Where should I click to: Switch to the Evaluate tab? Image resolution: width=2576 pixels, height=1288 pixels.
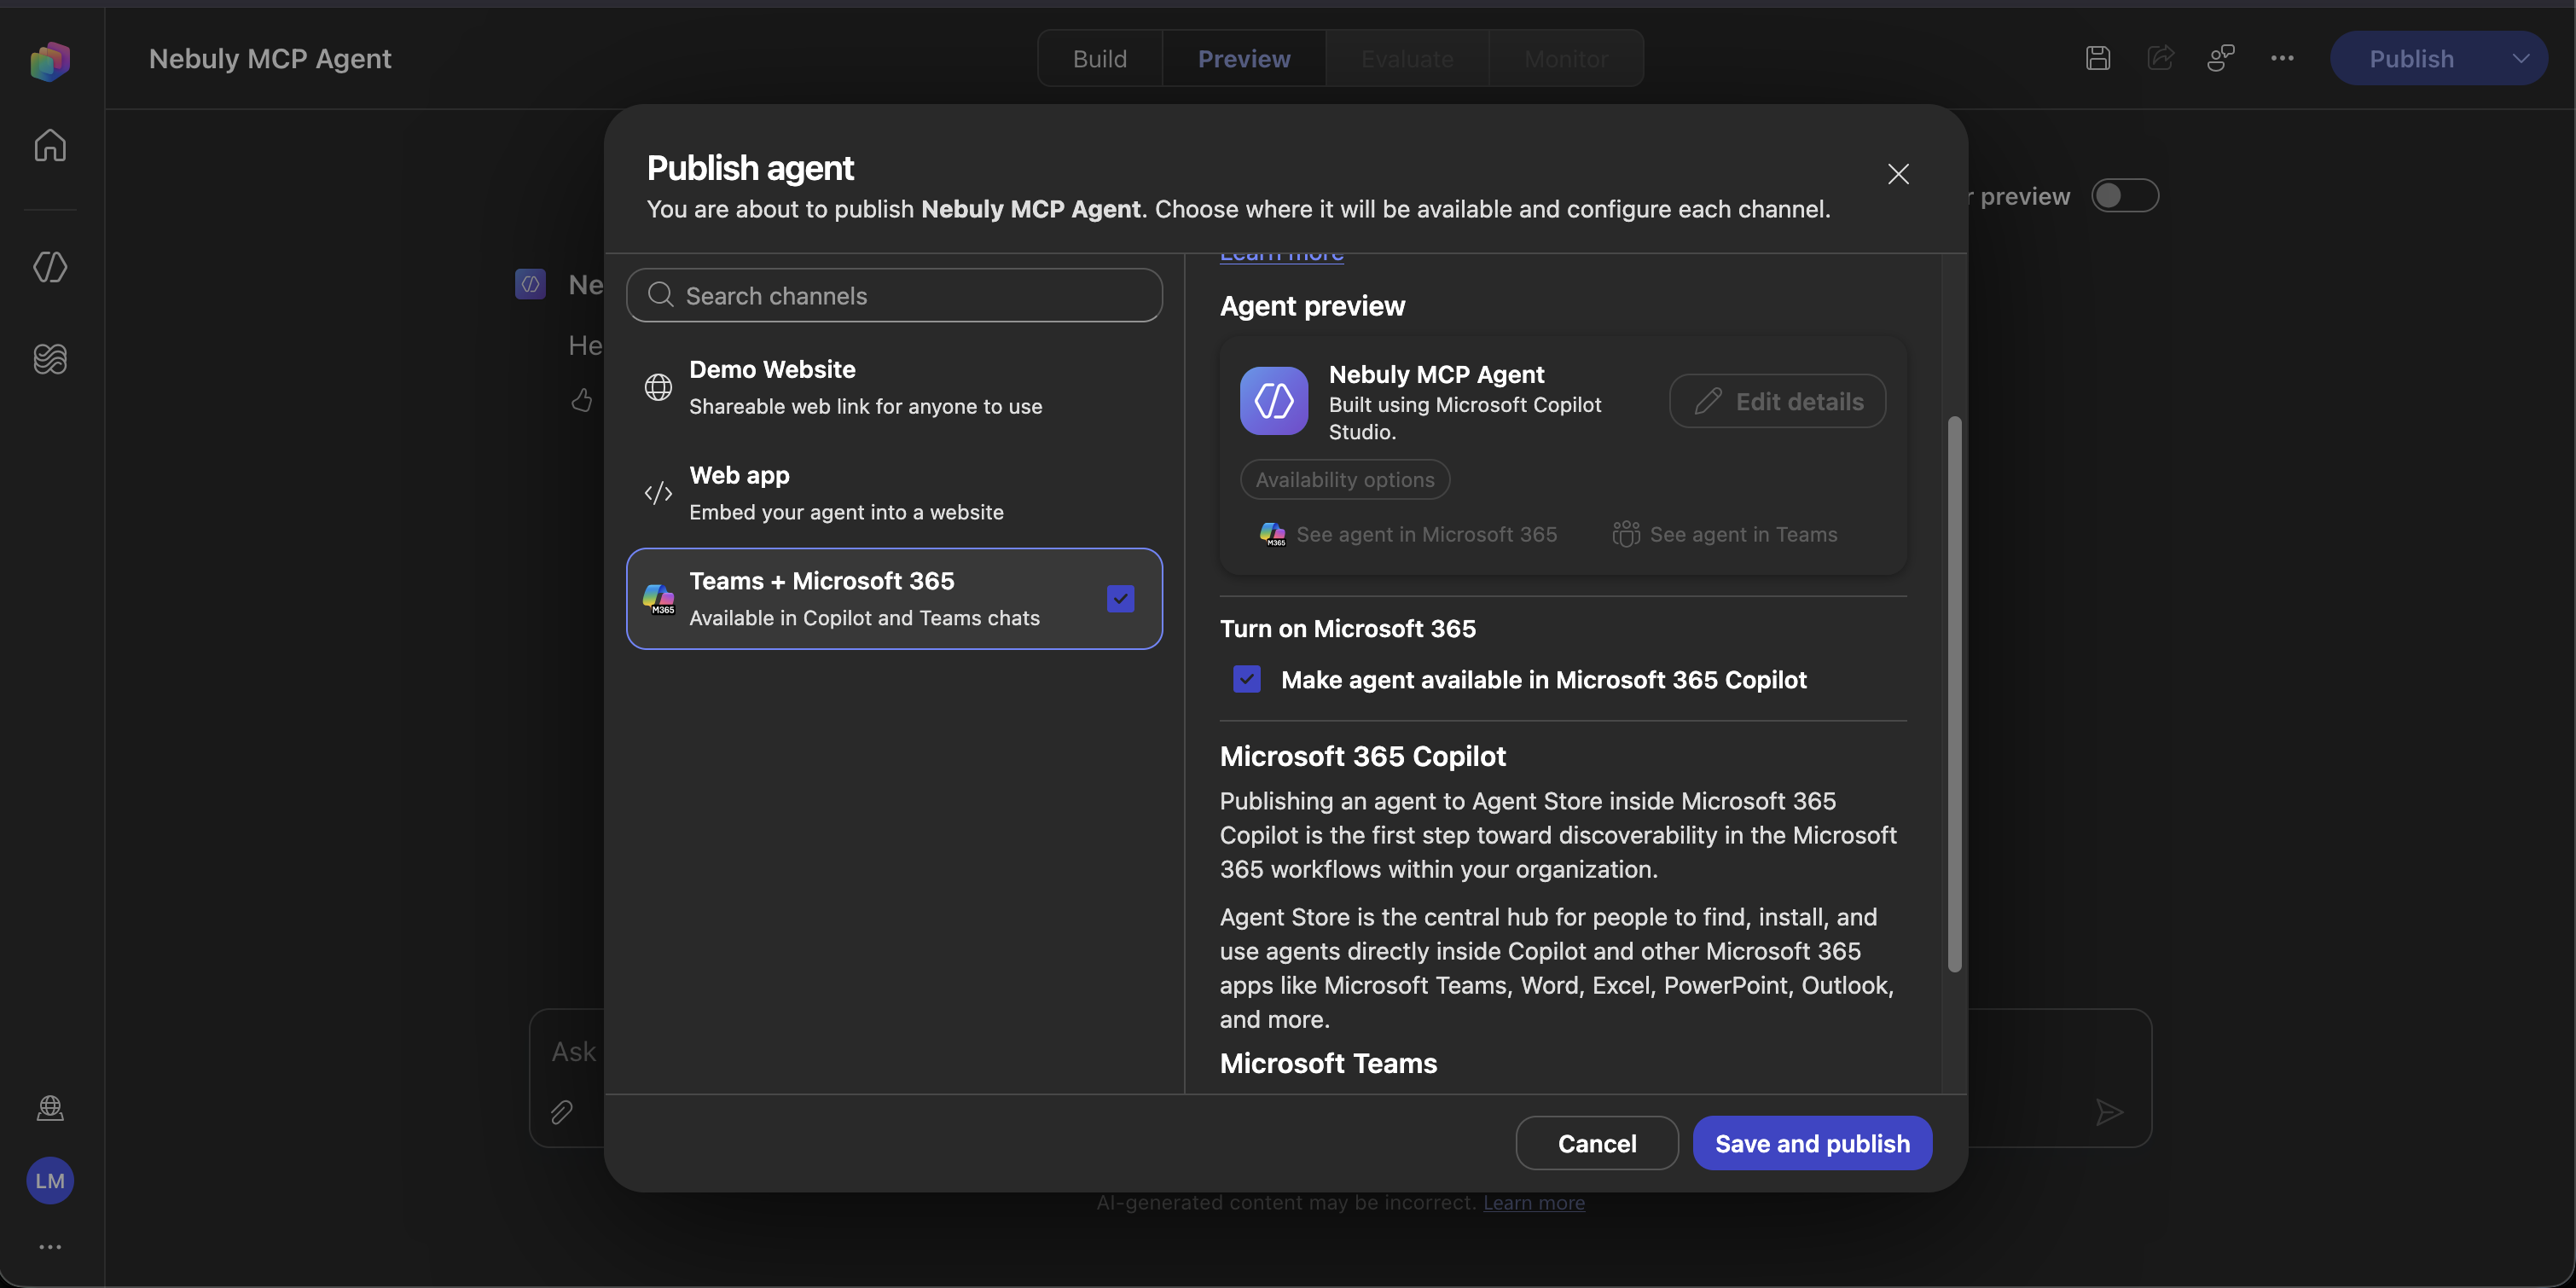[1407, 58]
